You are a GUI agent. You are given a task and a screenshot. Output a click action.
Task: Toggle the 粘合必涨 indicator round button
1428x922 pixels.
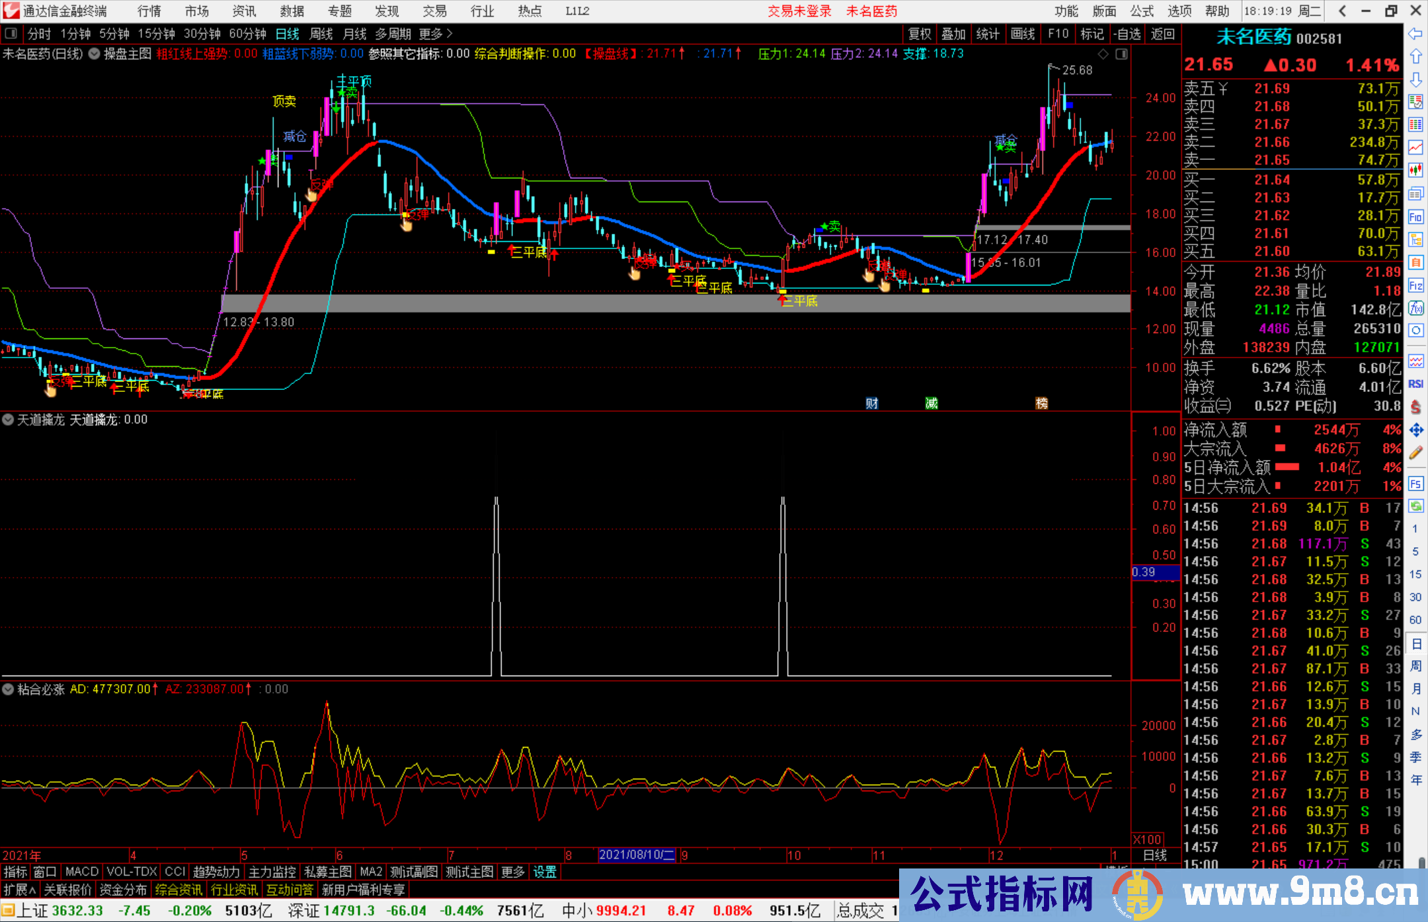pyautogui.click(x=8, y=689)
